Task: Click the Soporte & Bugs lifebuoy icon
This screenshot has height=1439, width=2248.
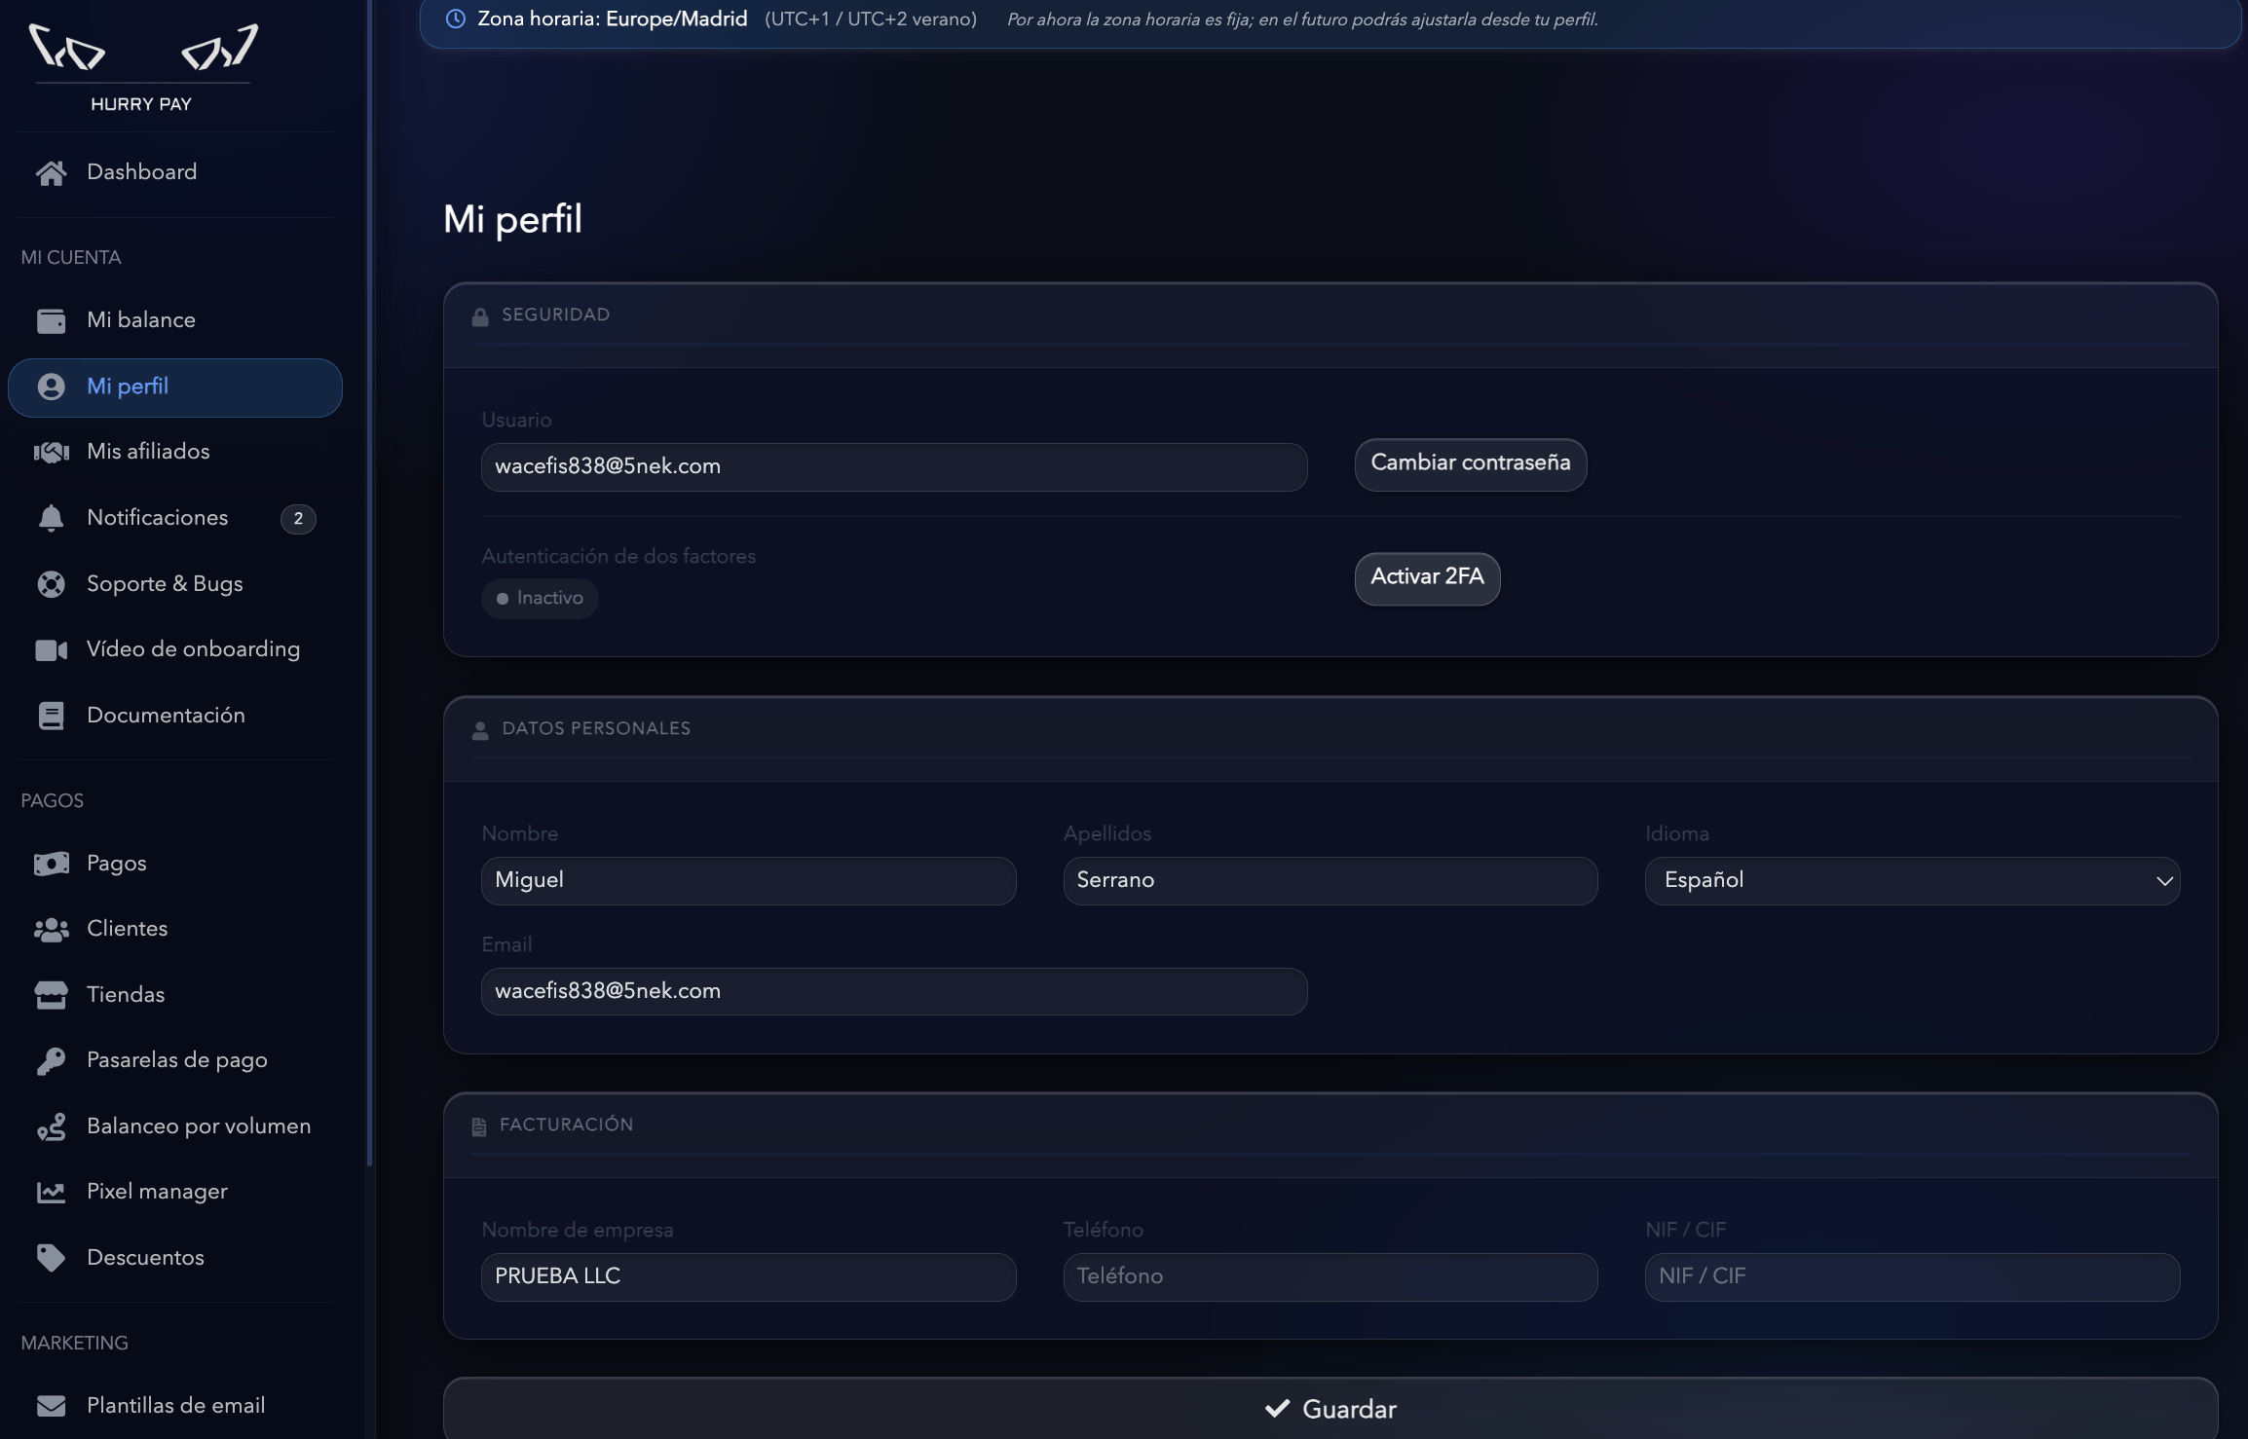Action: [51, 584]
